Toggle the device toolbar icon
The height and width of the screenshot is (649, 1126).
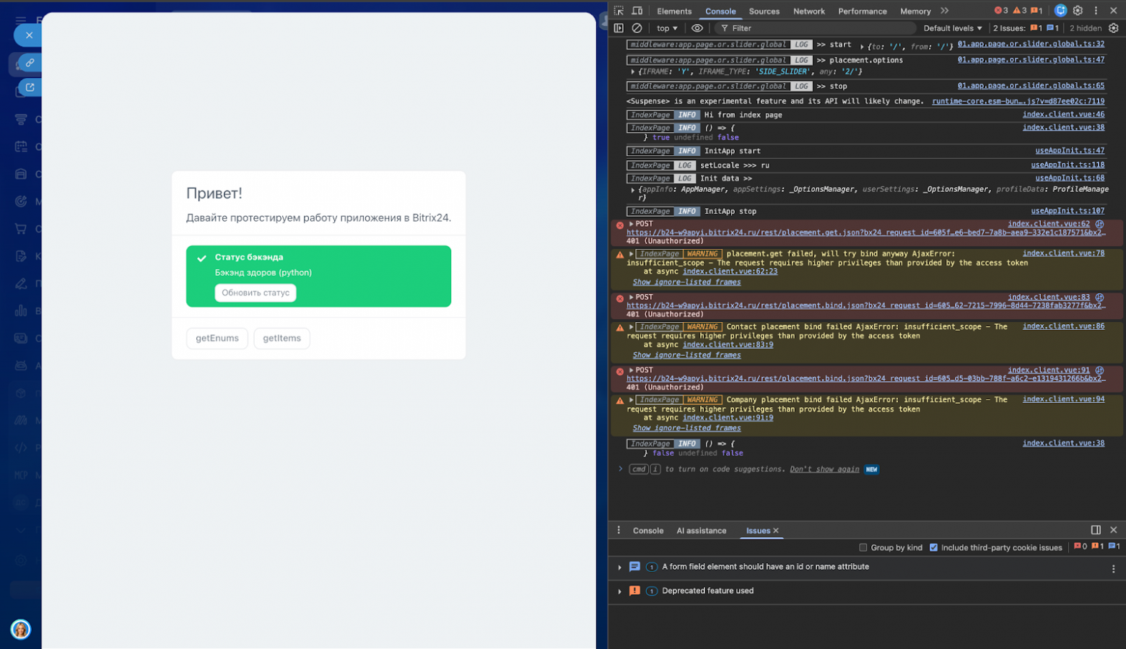(x=637, y=11)
